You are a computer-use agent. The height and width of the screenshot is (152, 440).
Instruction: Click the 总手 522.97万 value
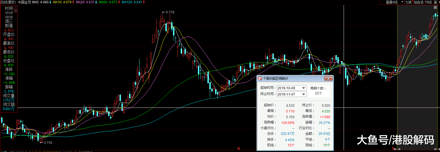tap(288, 134)
